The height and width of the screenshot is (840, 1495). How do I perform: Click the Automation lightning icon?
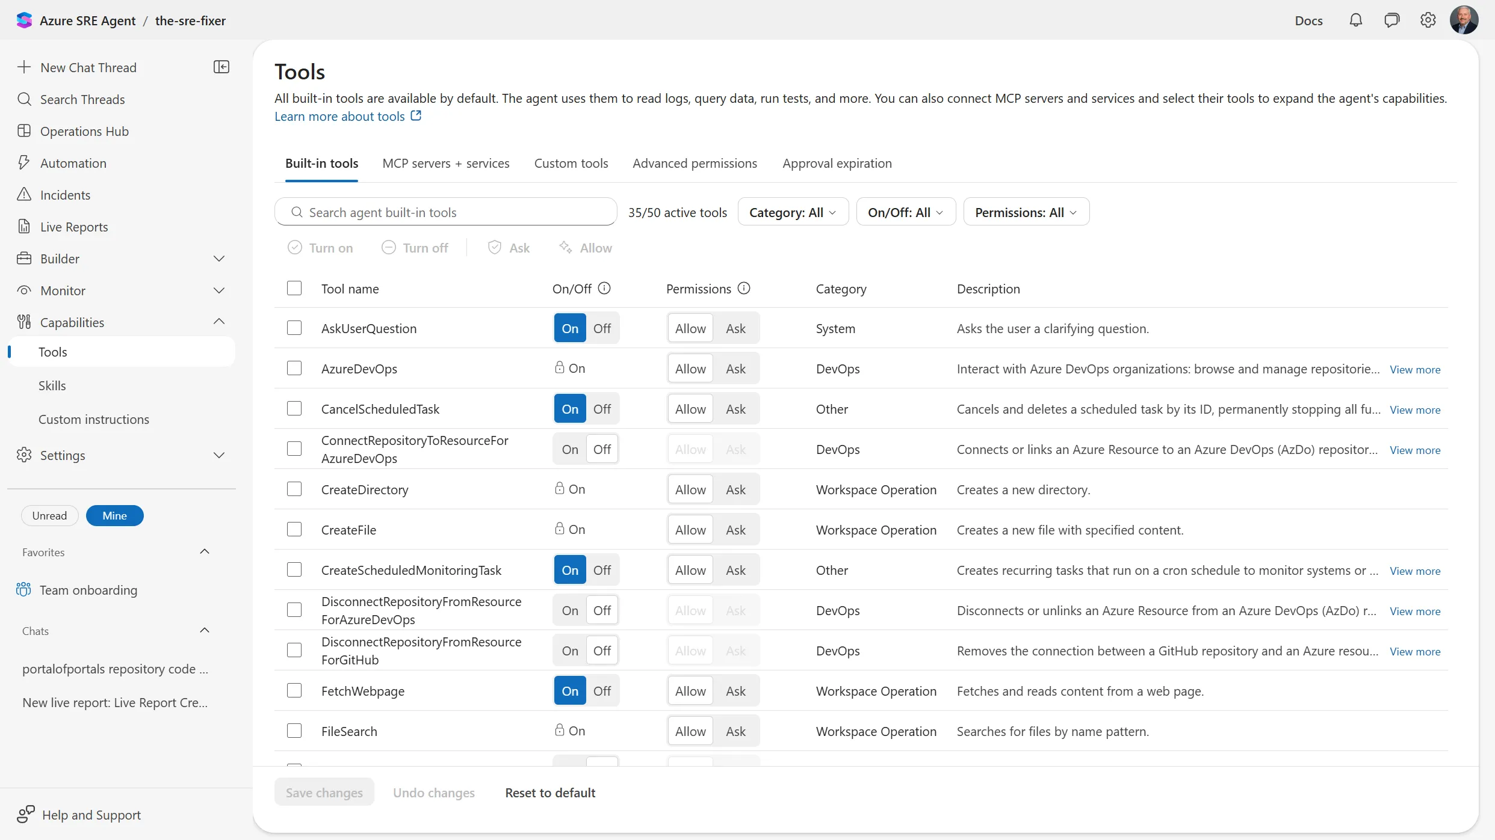pyautogui.click(x=24, y=162)
